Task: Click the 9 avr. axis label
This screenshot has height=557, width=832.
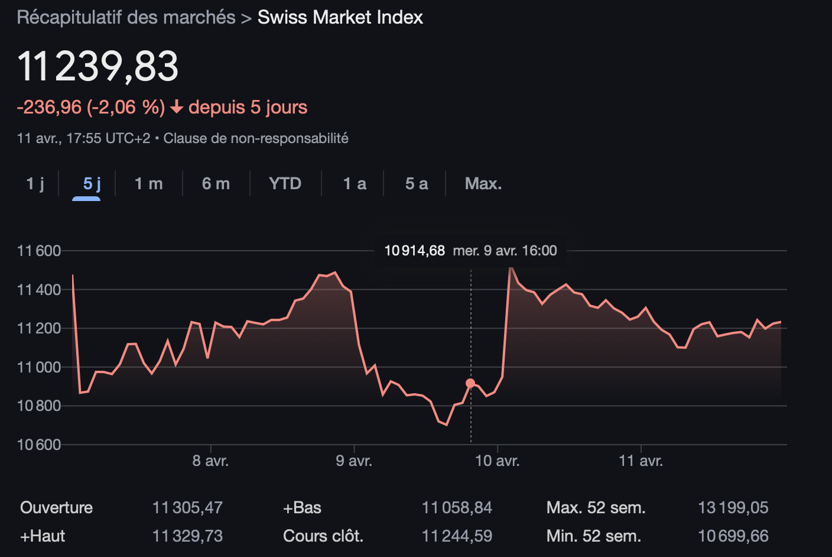Action: point(354,461)
